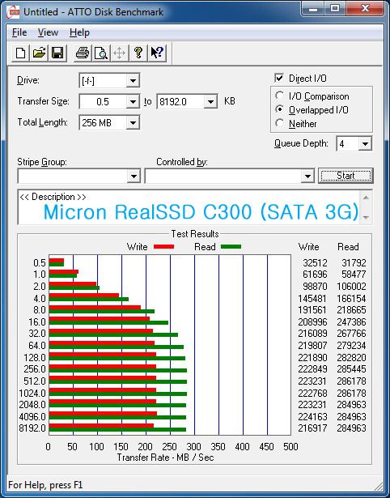Open the View menu
390x498 pixels.
tap(48, 32)
